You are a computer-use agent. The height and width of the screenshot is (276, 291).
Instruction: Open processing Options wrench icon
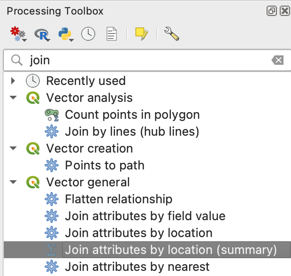[171, 33]
